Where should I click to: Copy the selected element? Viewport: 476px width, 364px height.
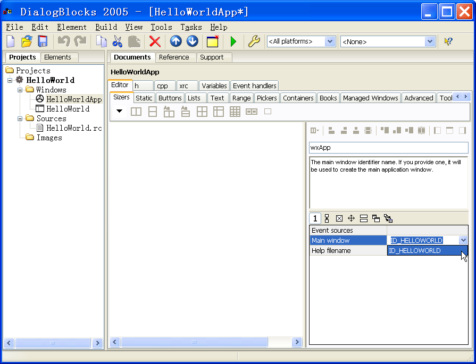(x=101, y=41)
